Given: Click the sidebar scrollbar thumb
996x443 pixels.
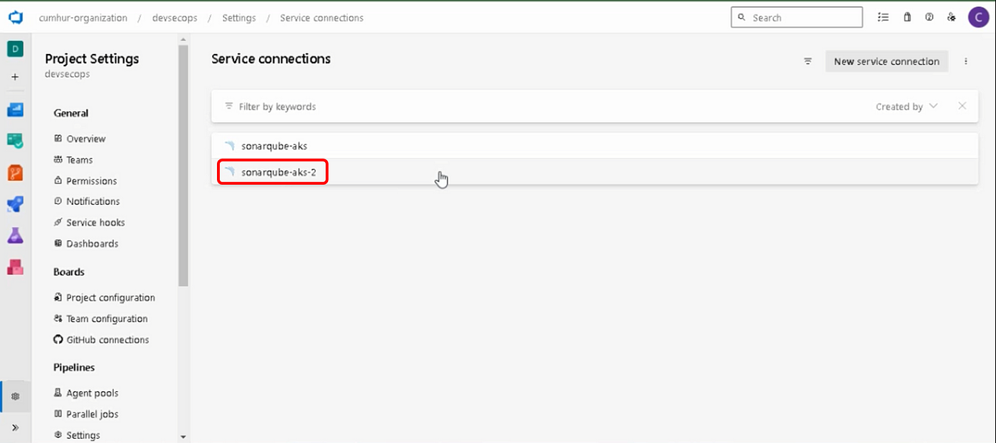Looking at the screenshot, I should (184, 164).
